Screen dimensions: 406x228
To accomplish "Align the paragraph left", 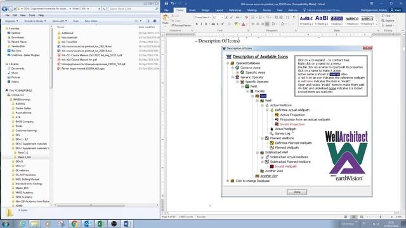I will click(x=253, y=24).
